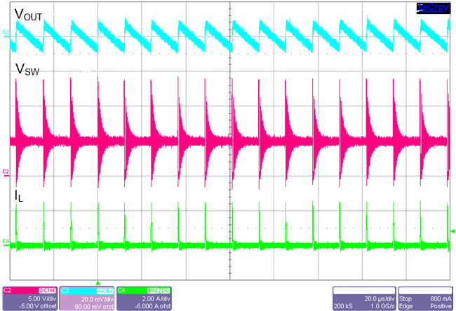Screen dimensions: 456x311
Task: Select the cyan C3 ground level marker
Action: click(x=6, y=33)
